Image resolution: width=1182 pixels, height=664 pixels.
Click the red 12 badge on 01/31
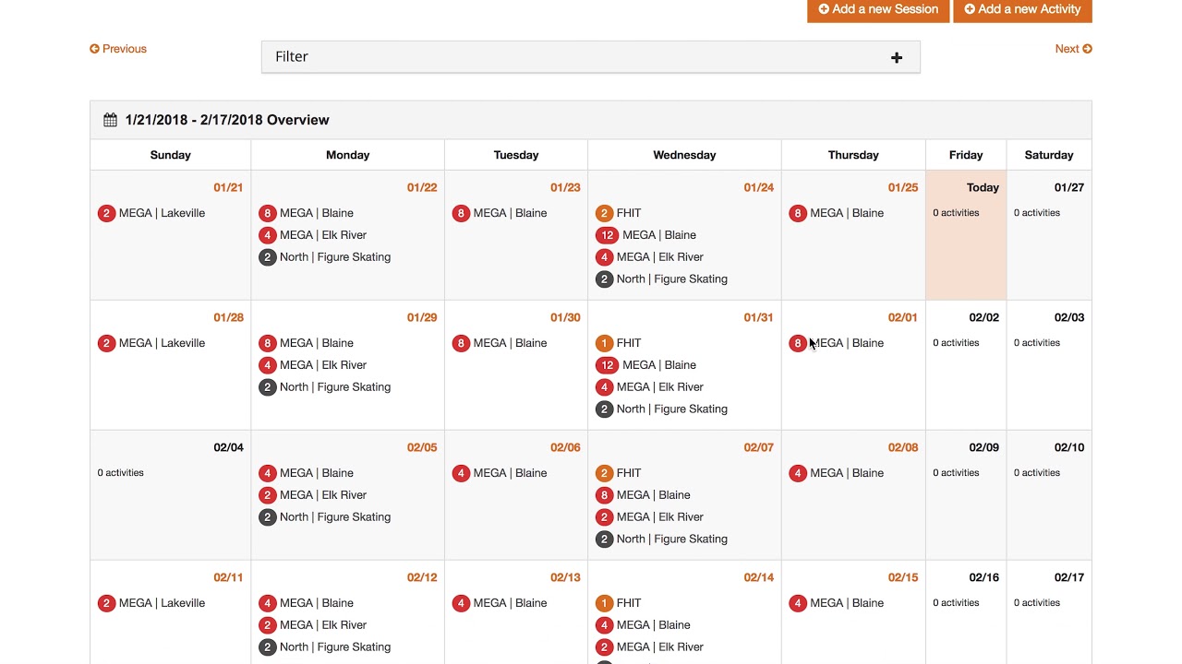(607, 365)
